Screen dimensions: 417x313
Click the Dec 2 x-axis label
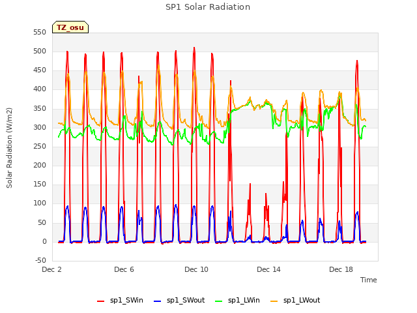pyautogui.click(x=52, y=269)
